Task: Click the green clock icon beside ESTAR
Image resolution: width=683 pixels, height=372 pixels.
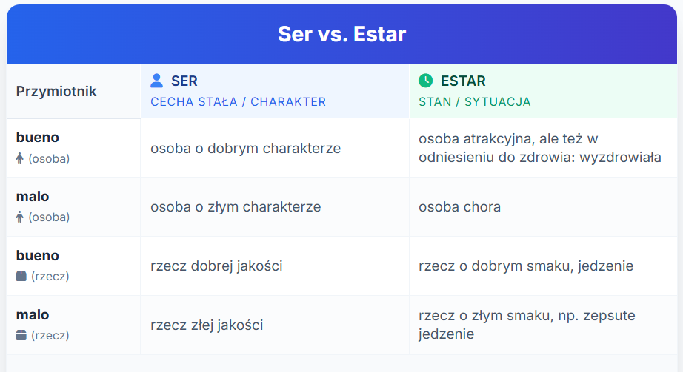Action: [x=425, y=81]
